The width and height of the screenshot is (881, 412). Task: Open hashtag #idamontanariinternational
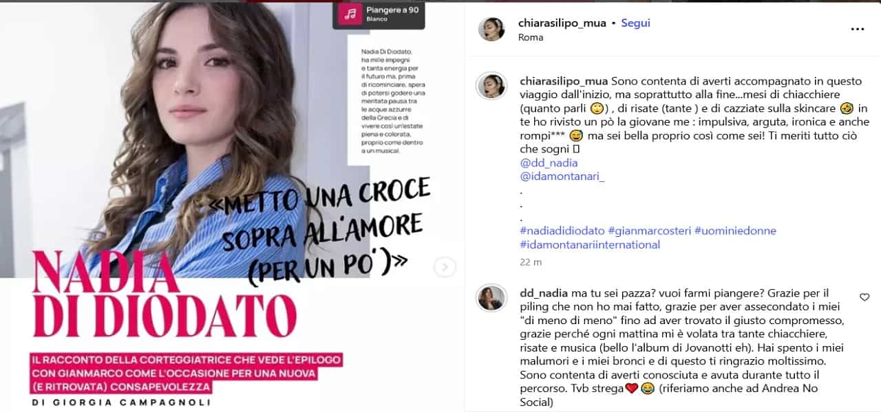click(x=590, y=244)
